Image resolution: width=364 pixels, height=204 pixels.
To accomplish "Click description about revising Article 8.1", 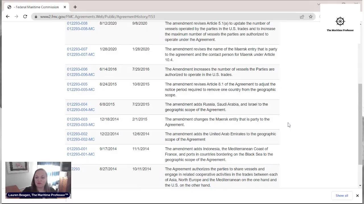I will tap(220, 90).
